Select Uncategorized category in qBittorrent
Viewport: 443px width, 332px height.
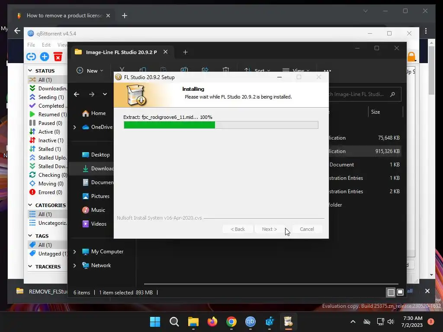48,223
